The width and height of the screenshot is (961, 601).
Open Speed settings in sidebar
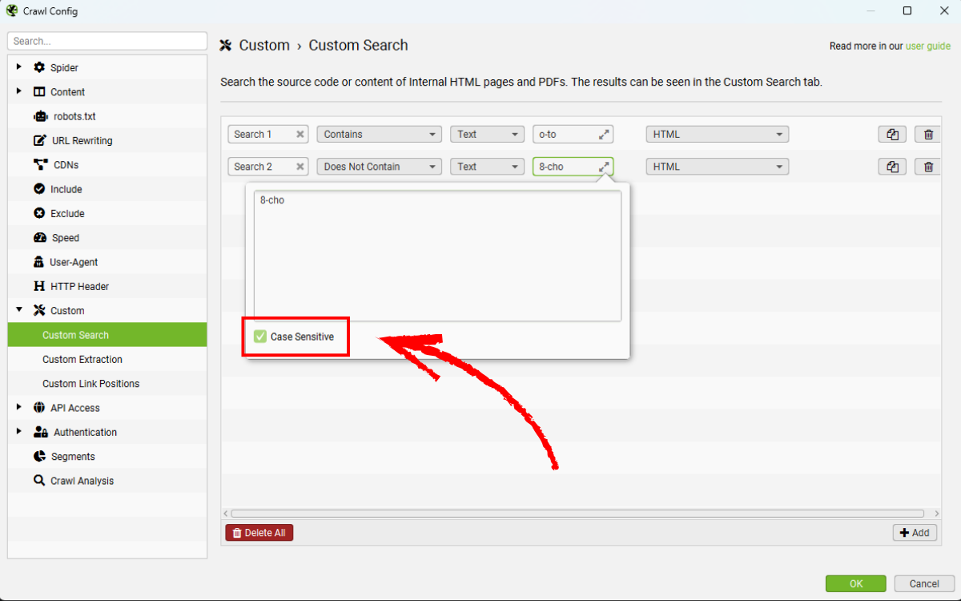pos(65,238)
